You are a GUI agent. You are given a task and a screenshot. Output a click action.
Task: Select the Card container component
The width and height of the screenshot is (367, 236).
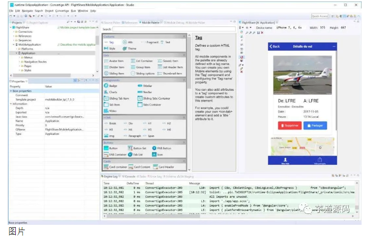[116, 167]
